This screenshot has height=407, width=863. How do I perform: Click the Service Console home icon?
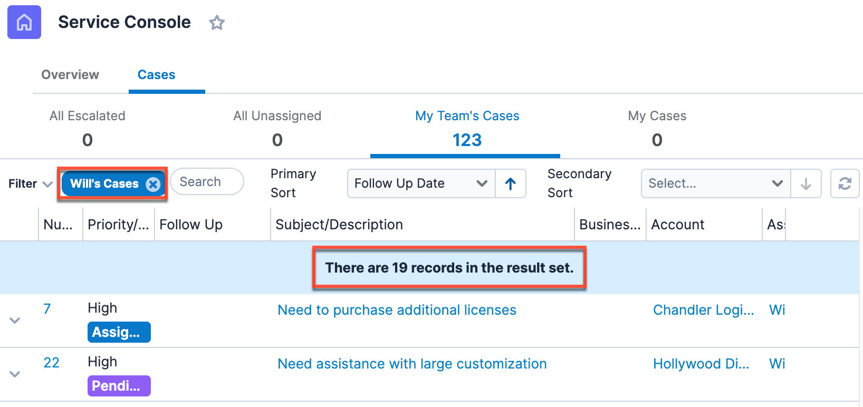pyautogui.click(x=24, y=22)
